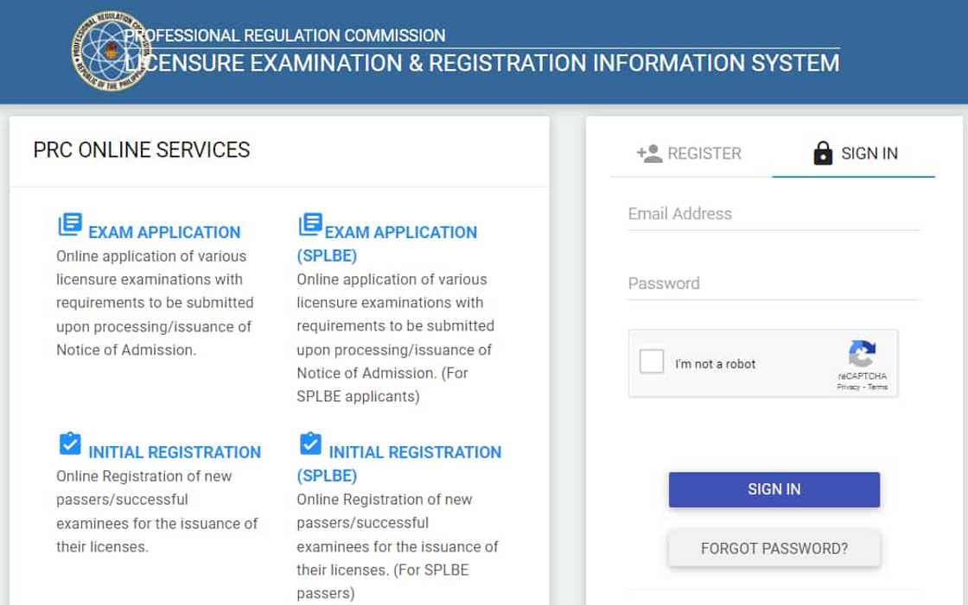Screen dimensions: 968x605
Task: Click the add-person Register icon
Action: tap(648, 154)
